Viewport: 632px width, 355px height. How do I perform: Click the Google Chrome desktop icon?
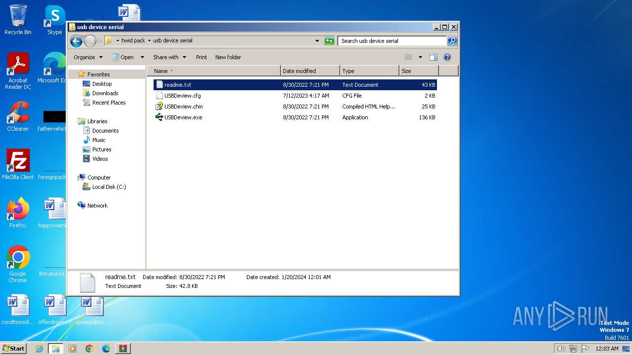[18, 264]
